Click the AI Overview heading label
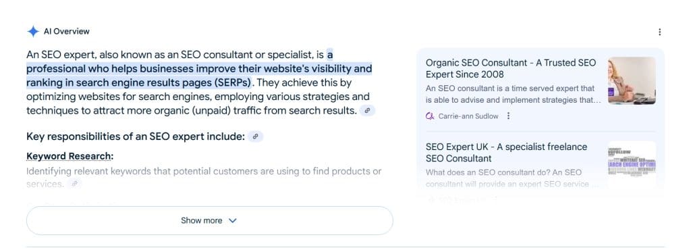 (x=67, y=31)
